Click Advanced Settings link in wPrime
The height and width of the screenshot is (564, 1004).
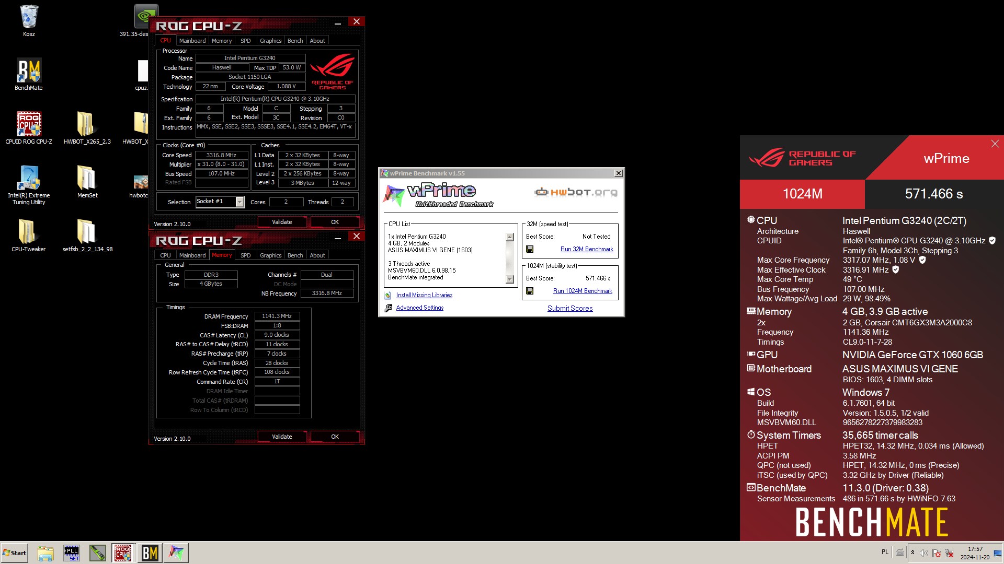coord(419,308)
